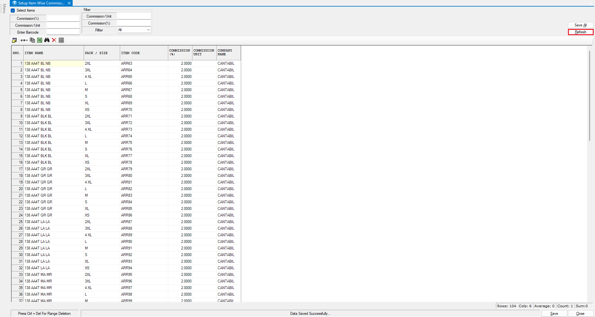595x317 pixels.
Task: Click the copy grid data icon
Action: coord(32,40)
